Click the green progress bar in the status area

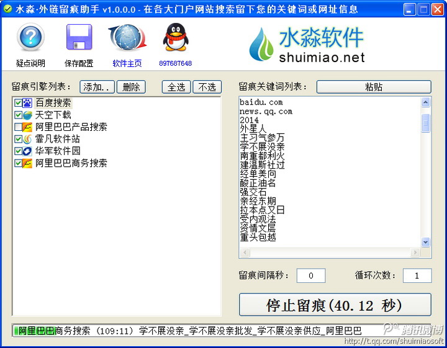tap(35, 331)
